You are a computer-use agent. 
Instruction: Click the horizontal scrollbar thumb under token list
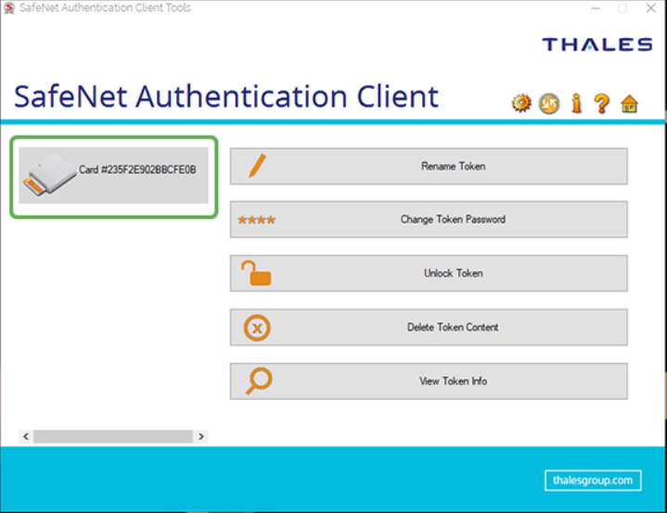113,436
